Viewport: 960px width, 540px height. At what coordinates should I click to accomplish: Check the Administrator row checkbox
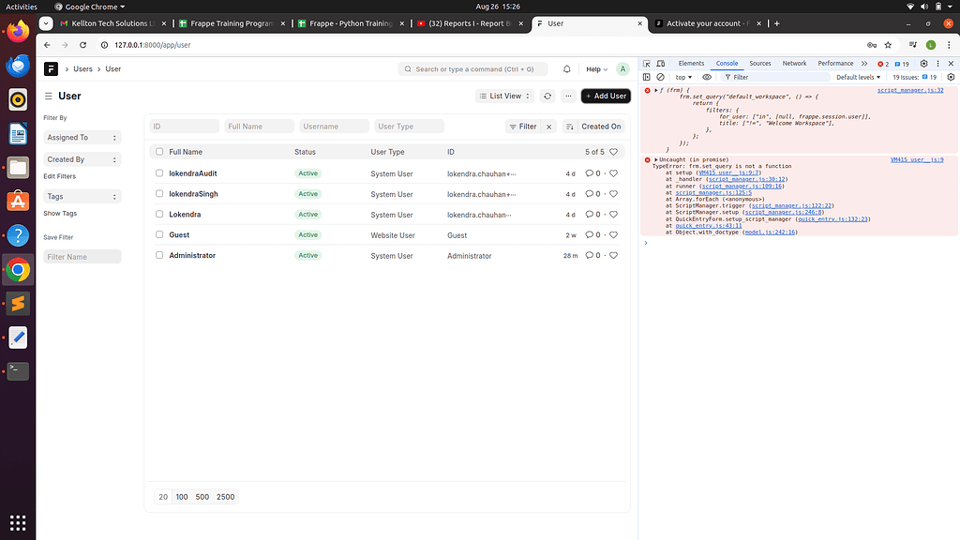tap(159, 255)
